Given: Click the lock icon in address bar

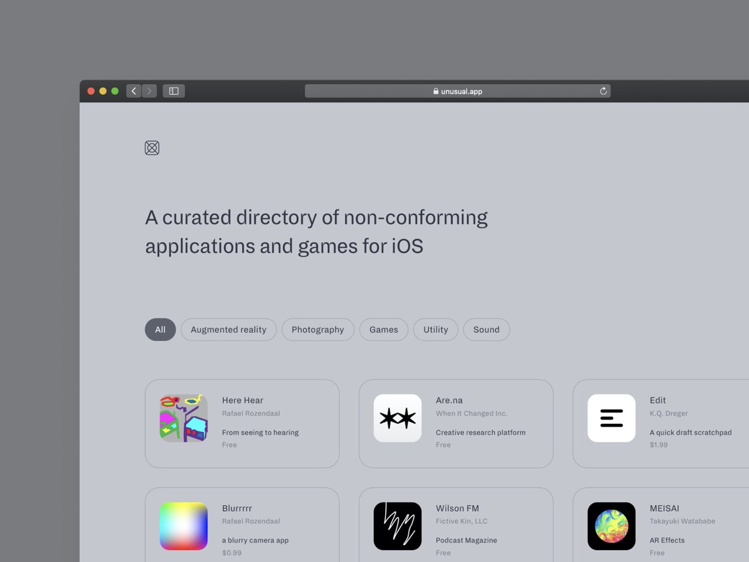Looking at the screenshot, I should click(436, 91).
